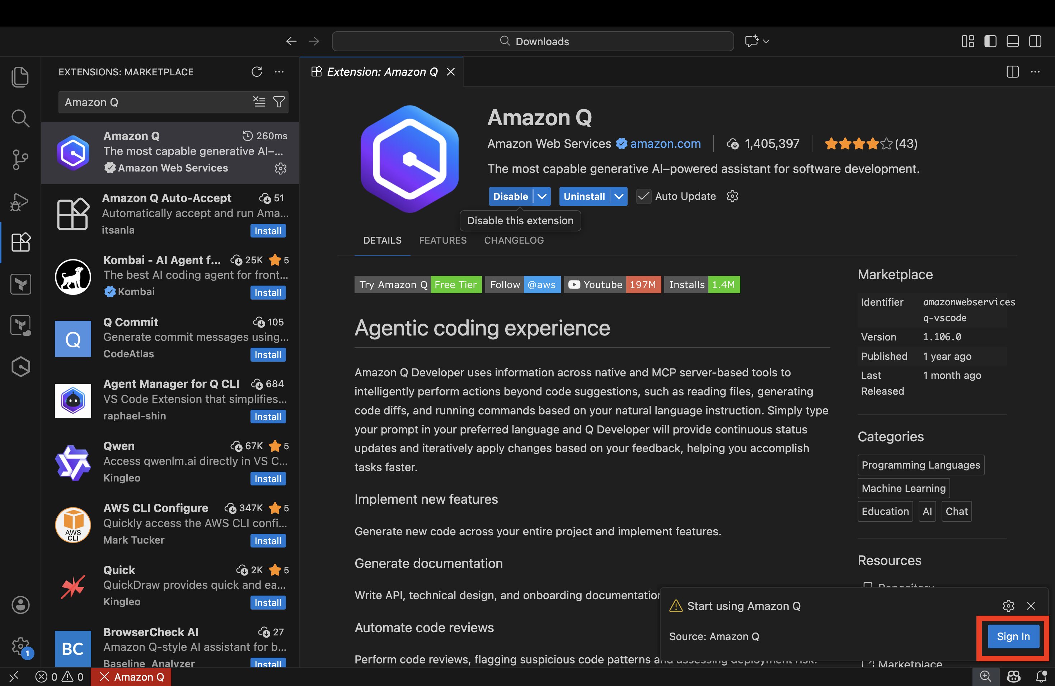
Task: Expand the Uninstall button dropdown arrow
Action: point(619,196)
